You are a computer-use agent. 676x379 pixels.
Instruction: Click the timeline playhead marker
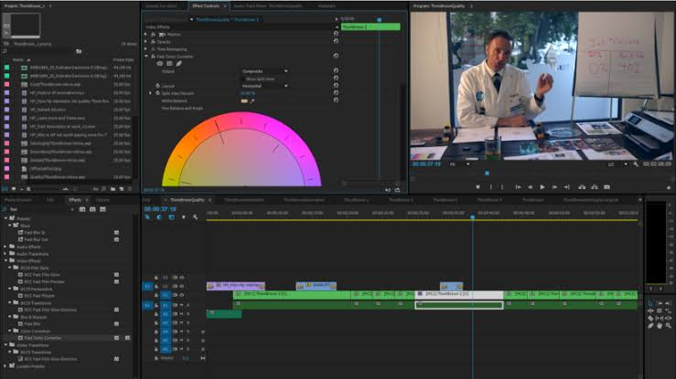[x=473, y=217]
